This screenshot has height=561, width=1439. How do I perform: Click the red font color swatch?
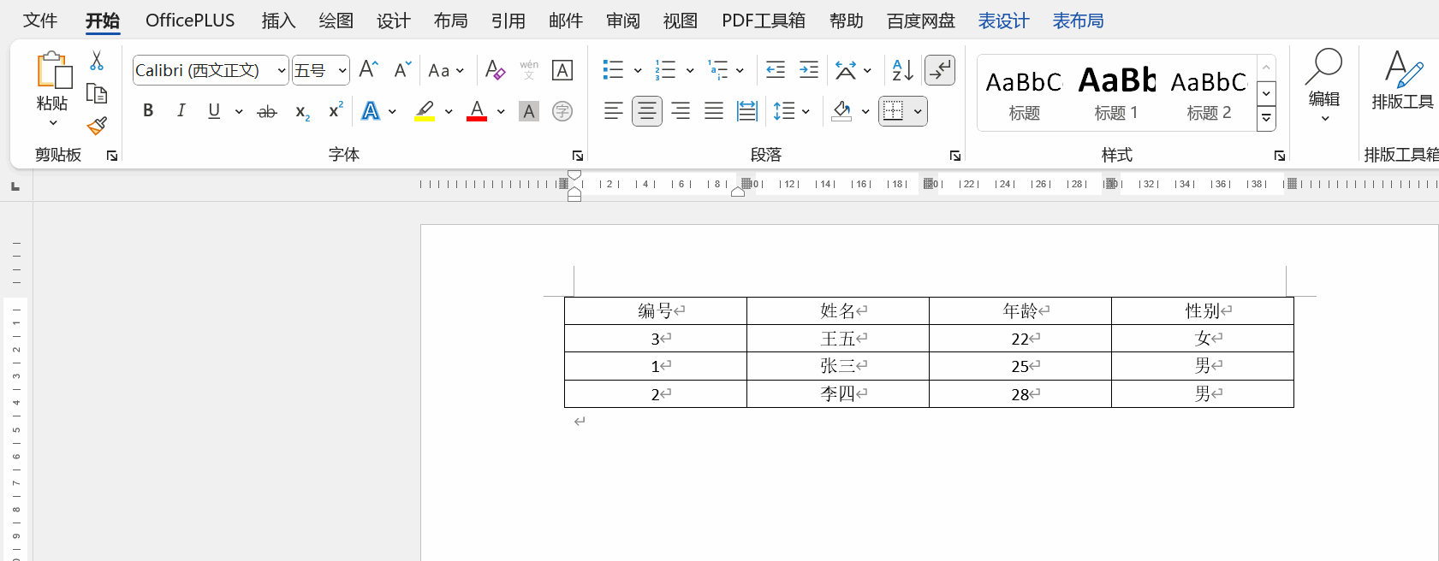click(477, 111)
